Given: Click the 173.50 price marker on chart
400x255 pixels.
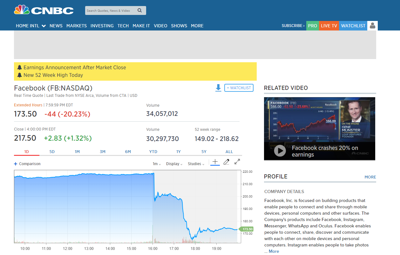Looking at the screenshot, I should (247, 229).
